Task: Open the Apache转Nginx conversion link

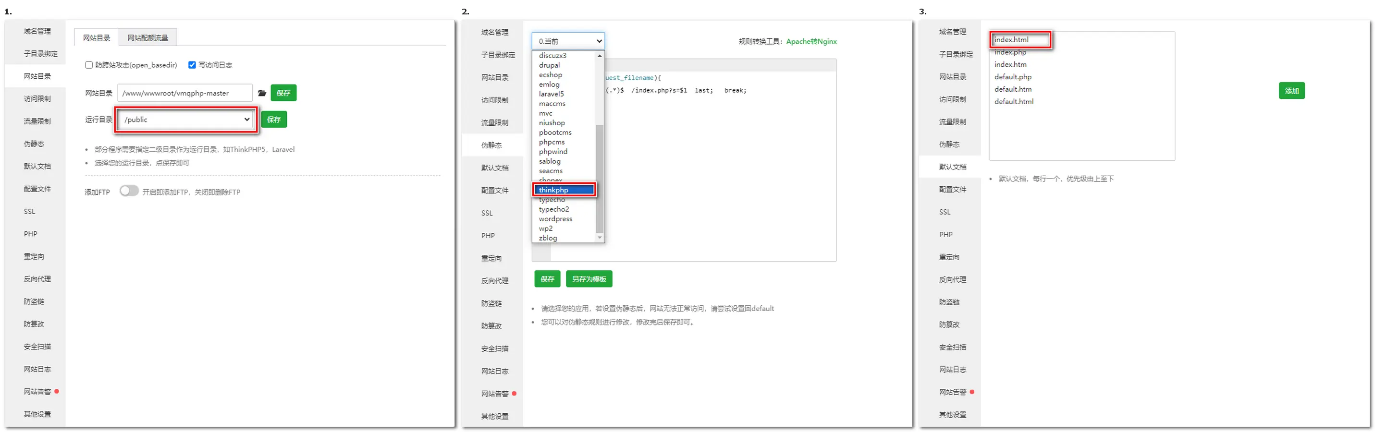Action: coord(811,42)
